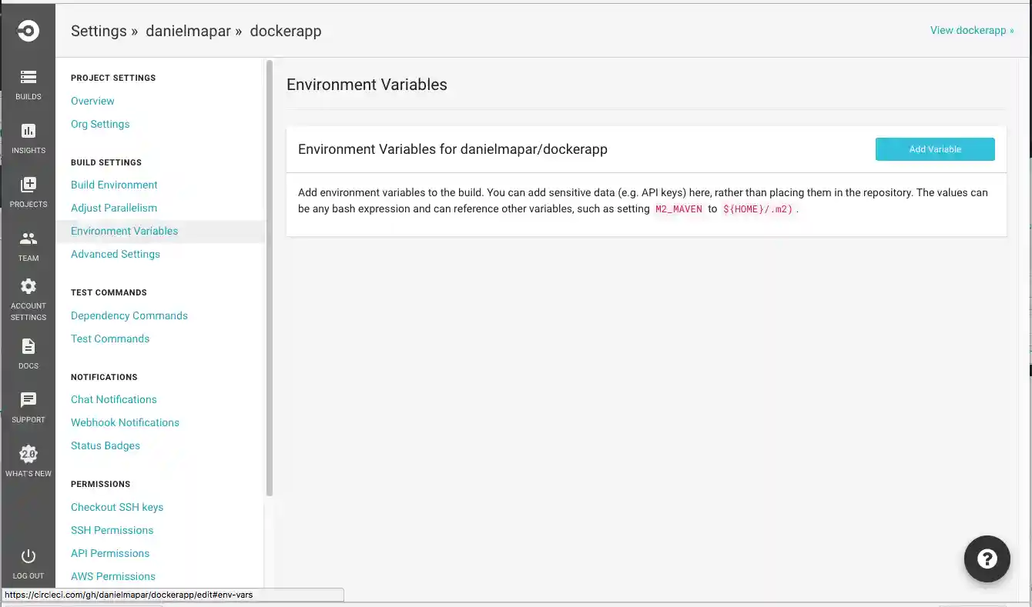Viewport: 1032px width, 607px height.
Task: Go to Settings via the breadcrumb
Action: coord(98,31)
